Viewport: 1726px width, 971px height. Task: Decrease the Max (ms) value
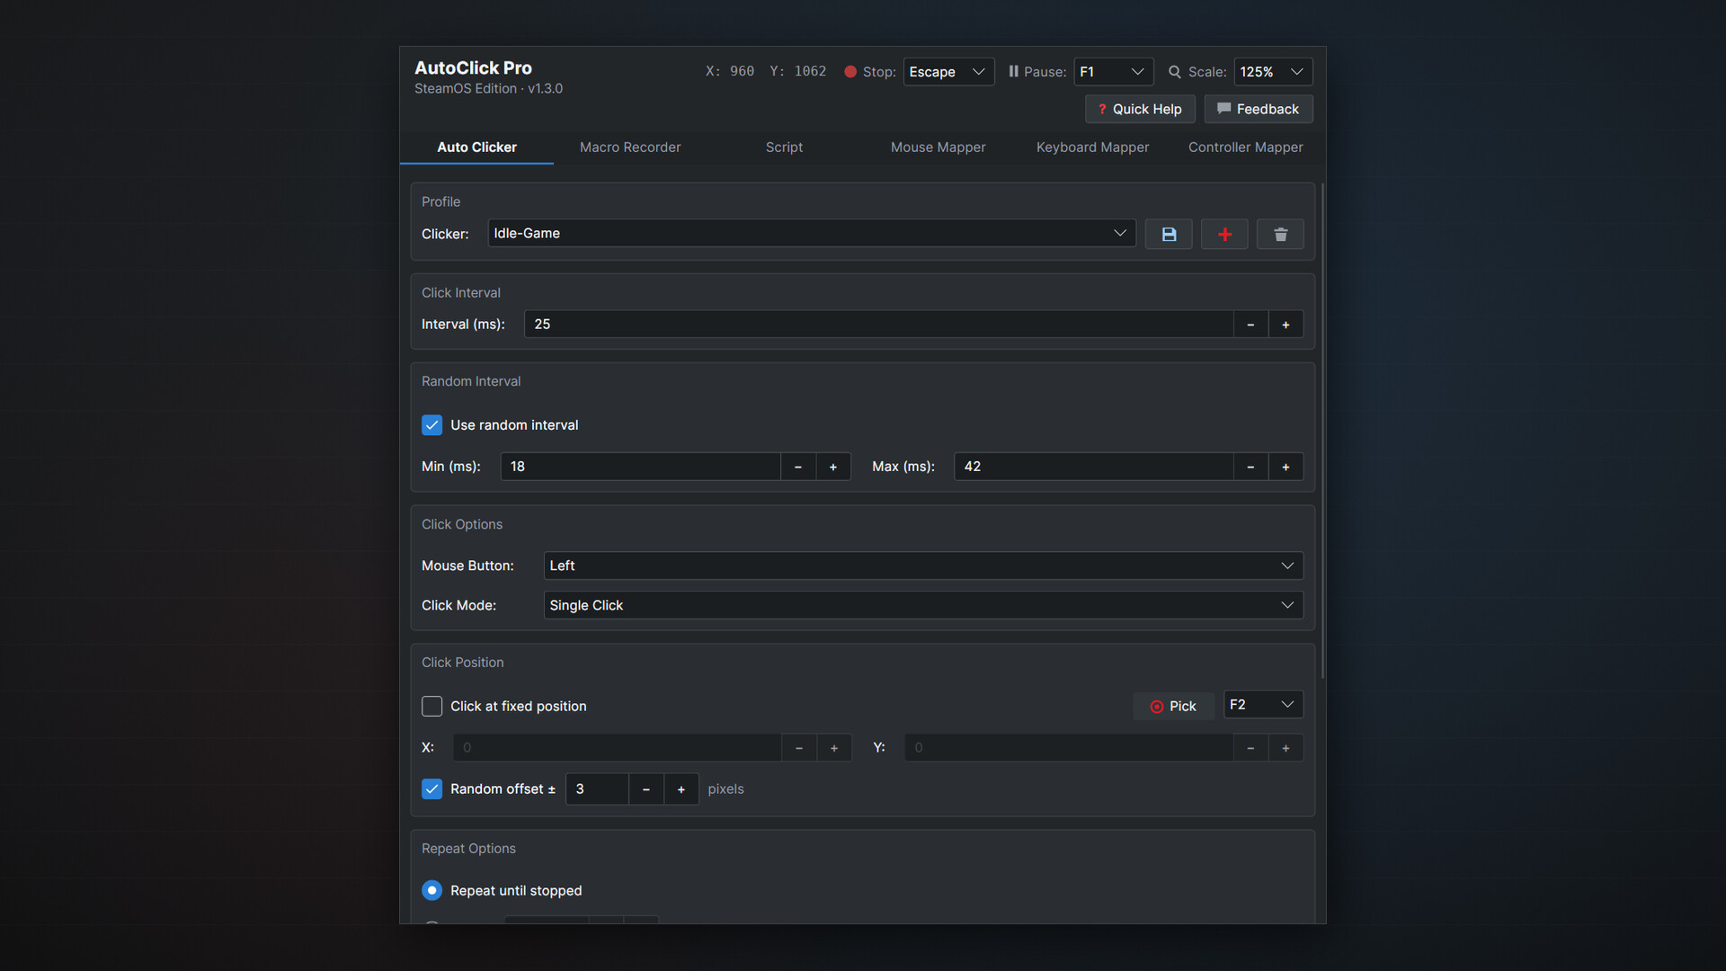tap(1250, 467)
